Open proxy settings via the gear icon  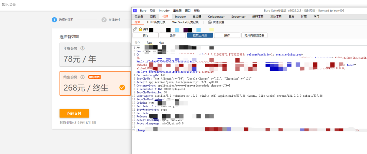click(210, 22)
